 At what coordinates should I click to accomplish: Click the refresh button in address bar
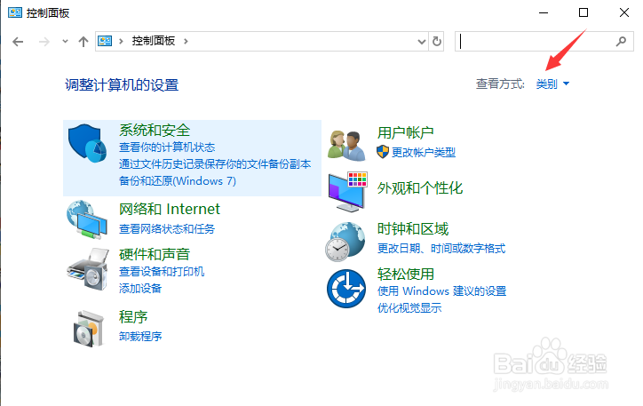tap(437, 42)
